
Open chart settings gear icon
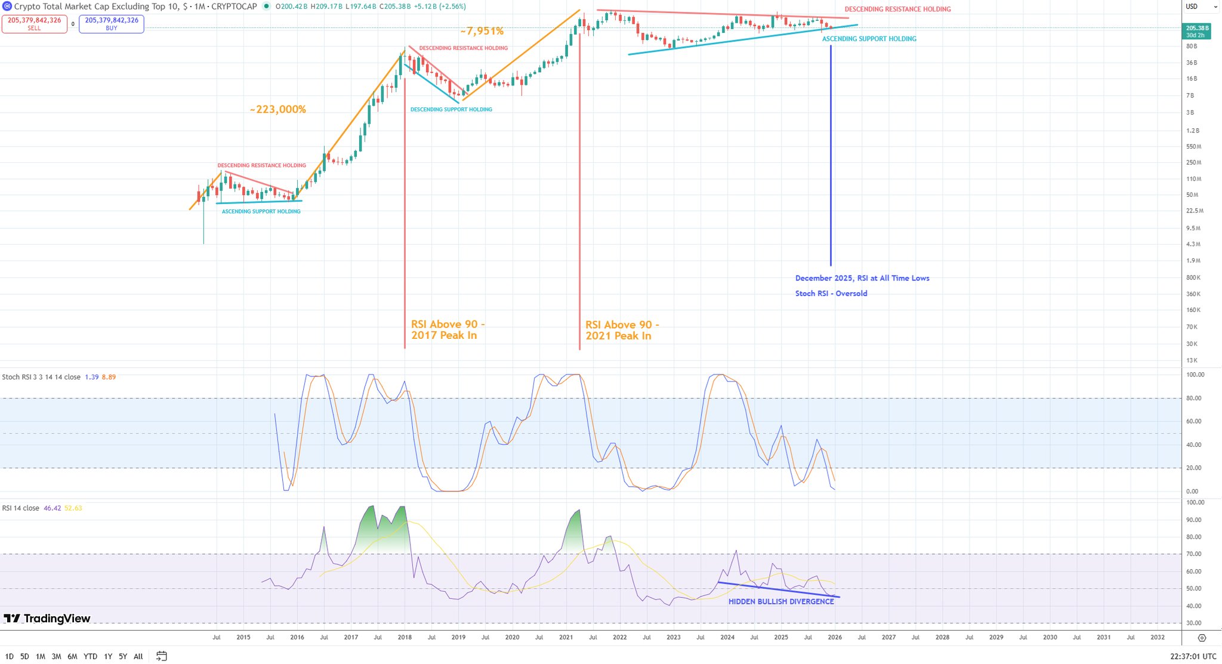click(1202, 638)
